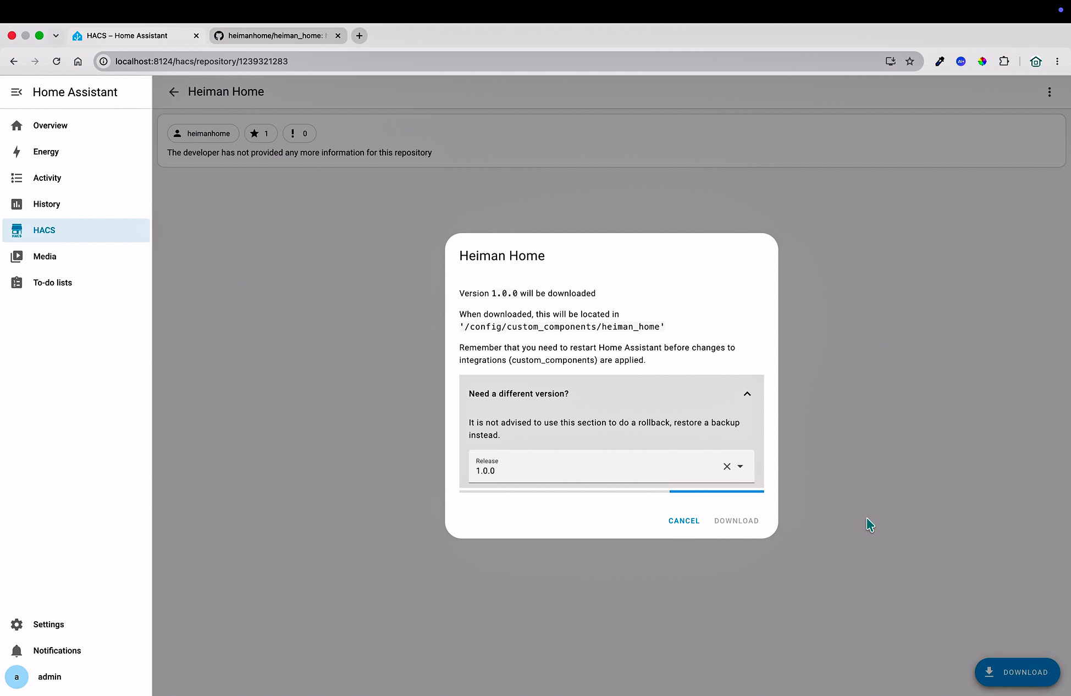
Task: Click the open issues count chip
Action: click(x=299, y=134)
